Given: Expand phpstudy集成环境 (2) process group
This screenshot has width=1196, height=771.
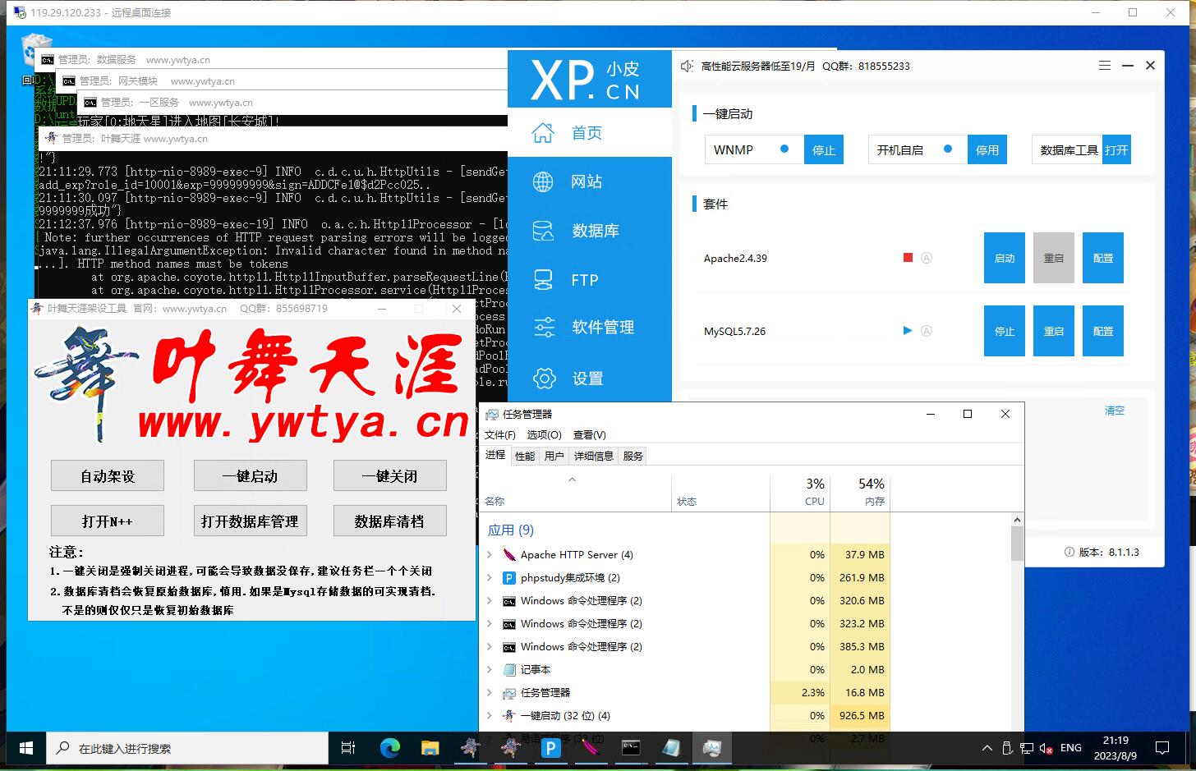Looking at the screenshot, I should (x=490, y=578).
